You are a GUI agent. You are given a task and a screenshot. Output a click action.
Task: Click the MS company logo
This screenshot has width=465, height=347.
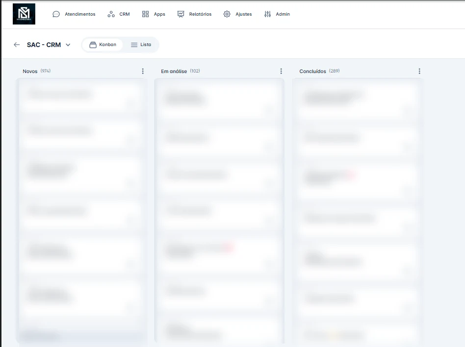(24, 14)
